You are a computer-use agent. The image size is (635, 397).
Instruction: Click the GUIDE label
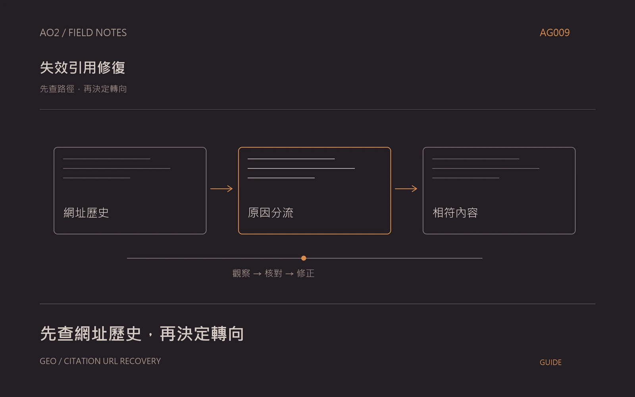[x=550, y=362]
